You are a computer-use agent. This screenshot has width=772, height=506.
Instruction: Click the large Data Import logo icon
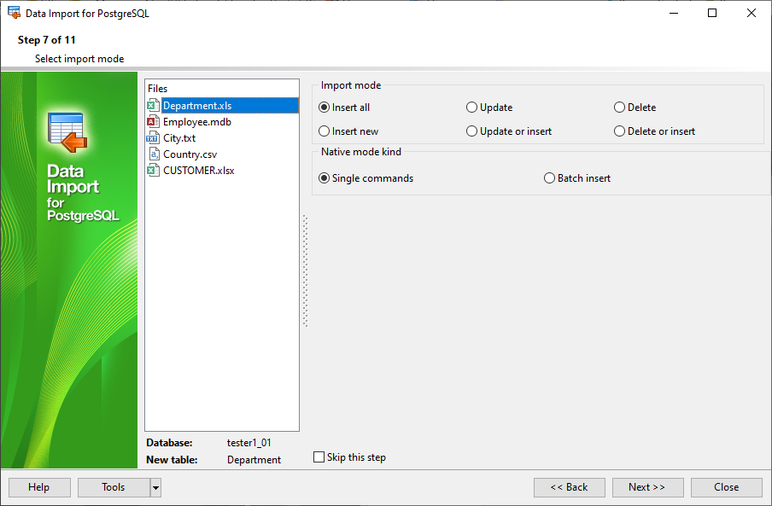pos(67,132)
